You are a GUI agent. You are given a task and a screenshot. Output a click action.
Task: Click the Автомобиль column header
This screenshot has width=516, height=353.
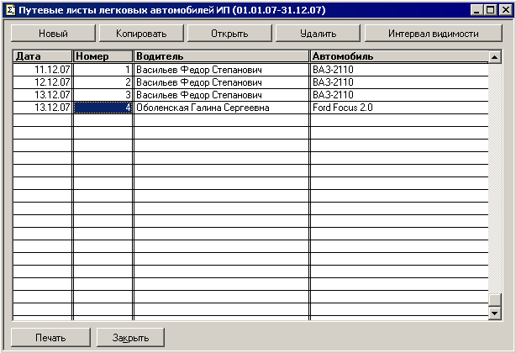pyautogui.click(x=398, y=56)
